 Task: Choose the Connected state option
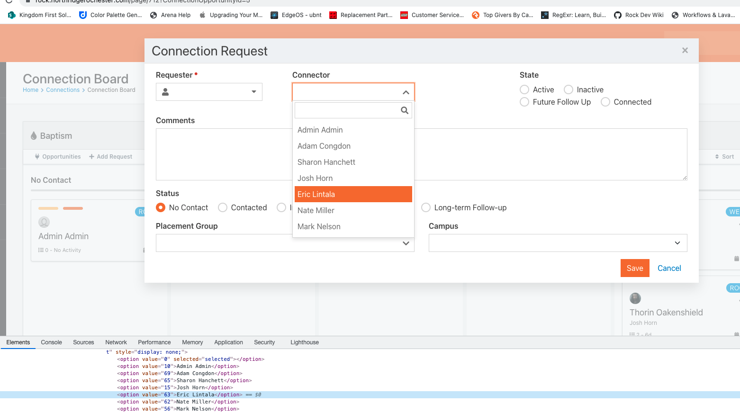[605, 102]
